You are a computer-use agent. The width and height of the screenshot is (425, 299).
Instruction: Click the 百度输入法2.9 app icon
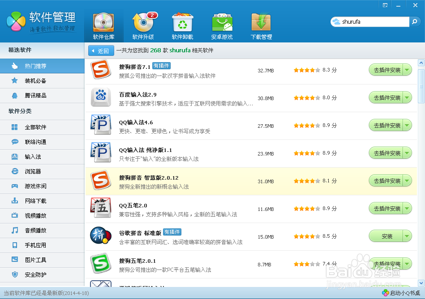click(x=101, y=97)
